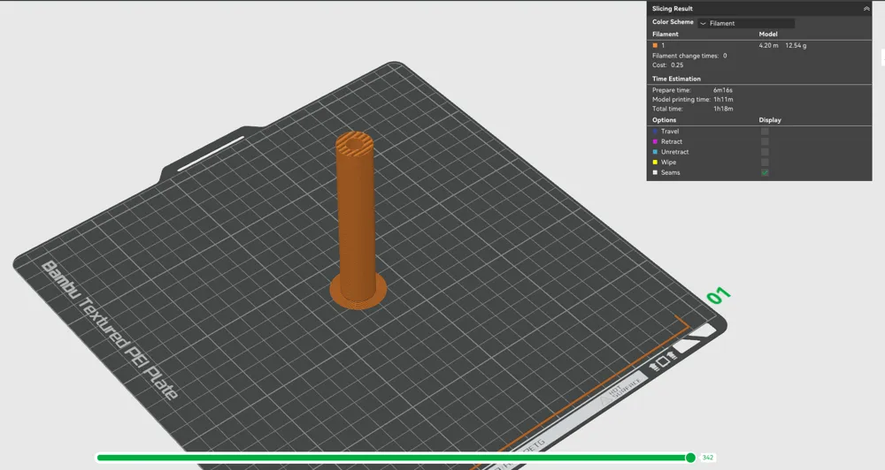Click the Filament change times text
Viewport: 885px width, 470px height.
pos(689,56)
